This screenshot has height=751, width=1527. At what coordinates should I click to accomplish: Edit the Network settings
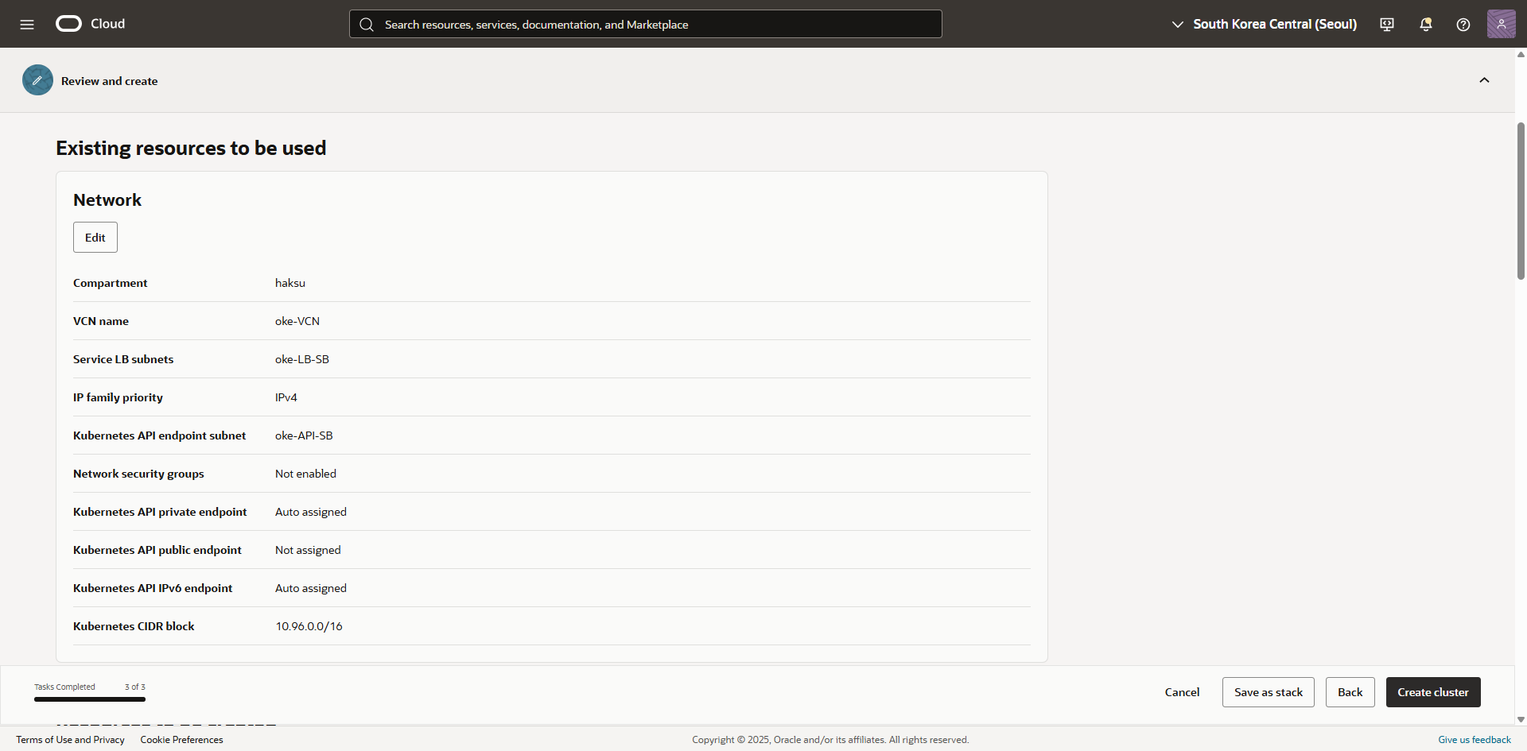tap(95, 238)
